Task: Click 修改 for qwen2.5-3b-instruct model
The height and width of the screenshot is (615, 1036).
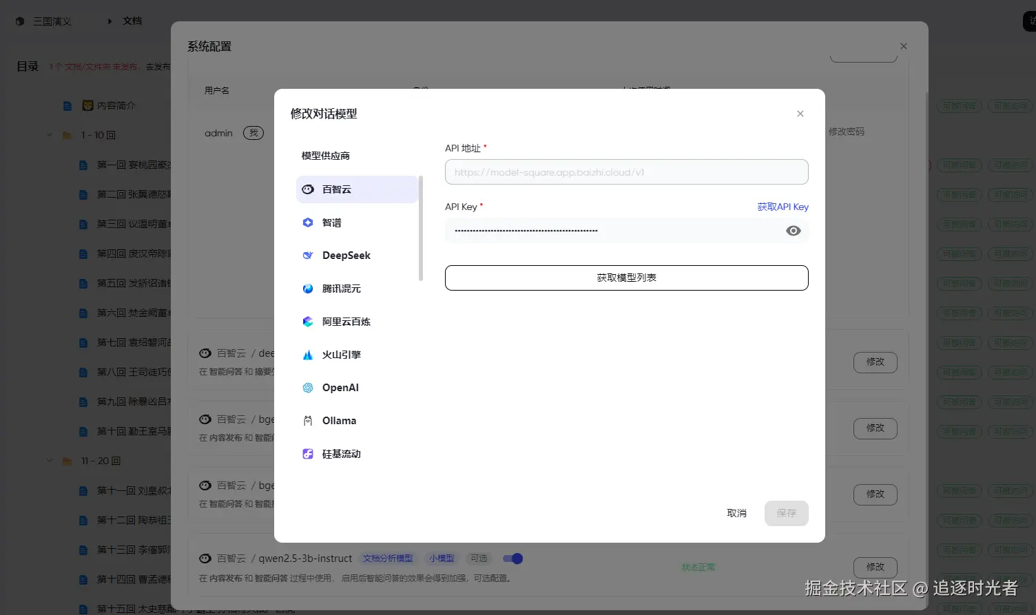Action: click(x=876, y=567)
